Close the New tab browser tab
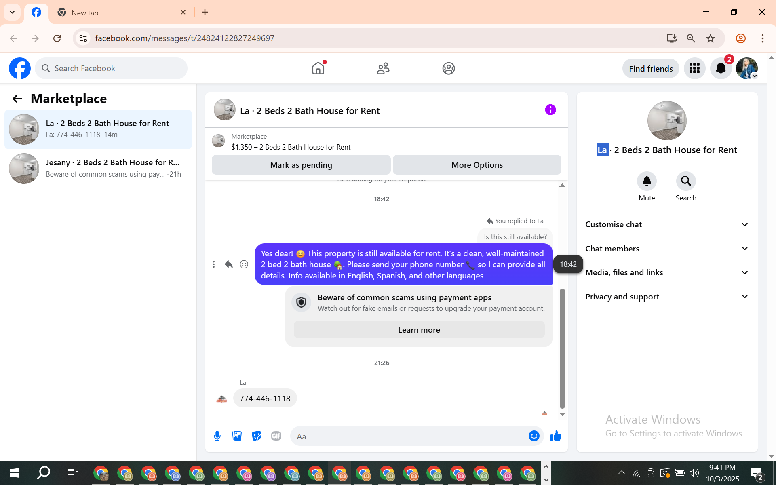Image resolution: width=776 pixels, height=485 pixels. (x=183, y=12)
